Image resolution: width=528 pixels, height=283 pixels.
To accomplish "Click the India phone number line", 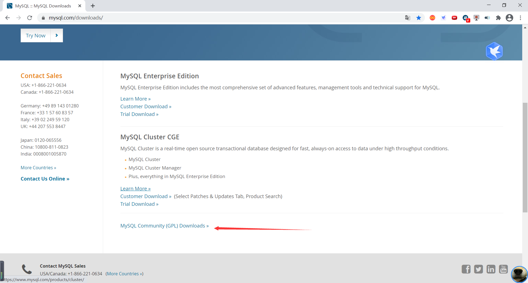I will [43, 154].
